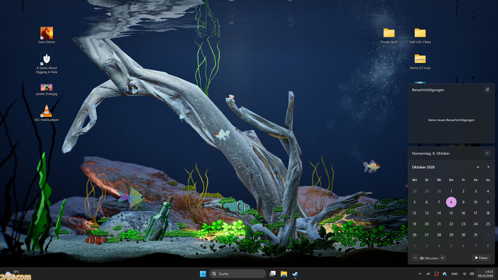498x280 pixels.
Task: Open Wi-Fi network status icon
Action: (x=464, y=274)
